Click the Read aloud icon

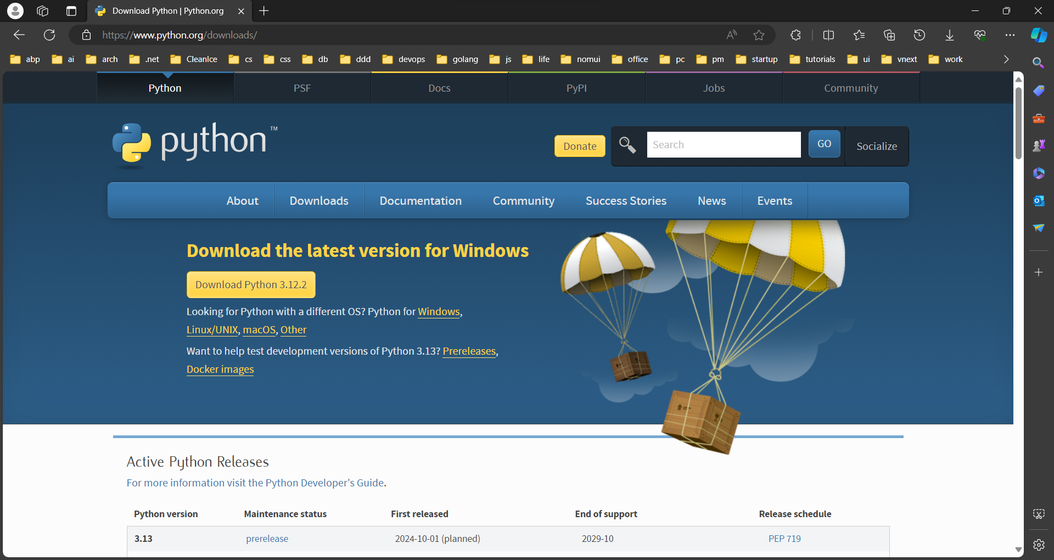point(732,35)
